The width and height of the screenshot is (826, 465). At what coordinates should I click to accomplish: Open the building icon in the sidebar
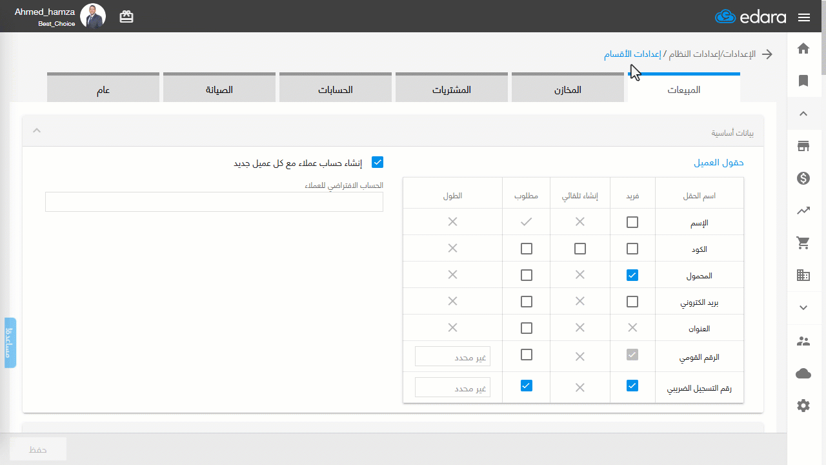(803, 275)
